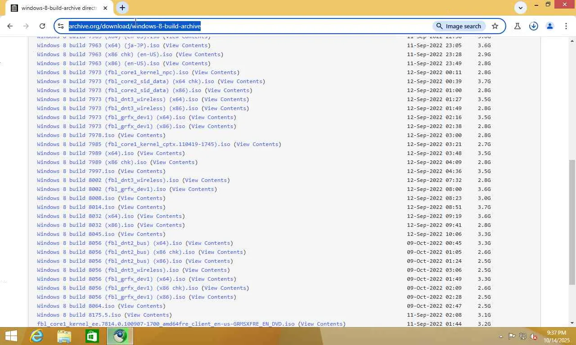This screenshot has height=345, width=576.
Task: Select the date text "12-Sep-2022 10:06"
Action: (x=434, y=234)
